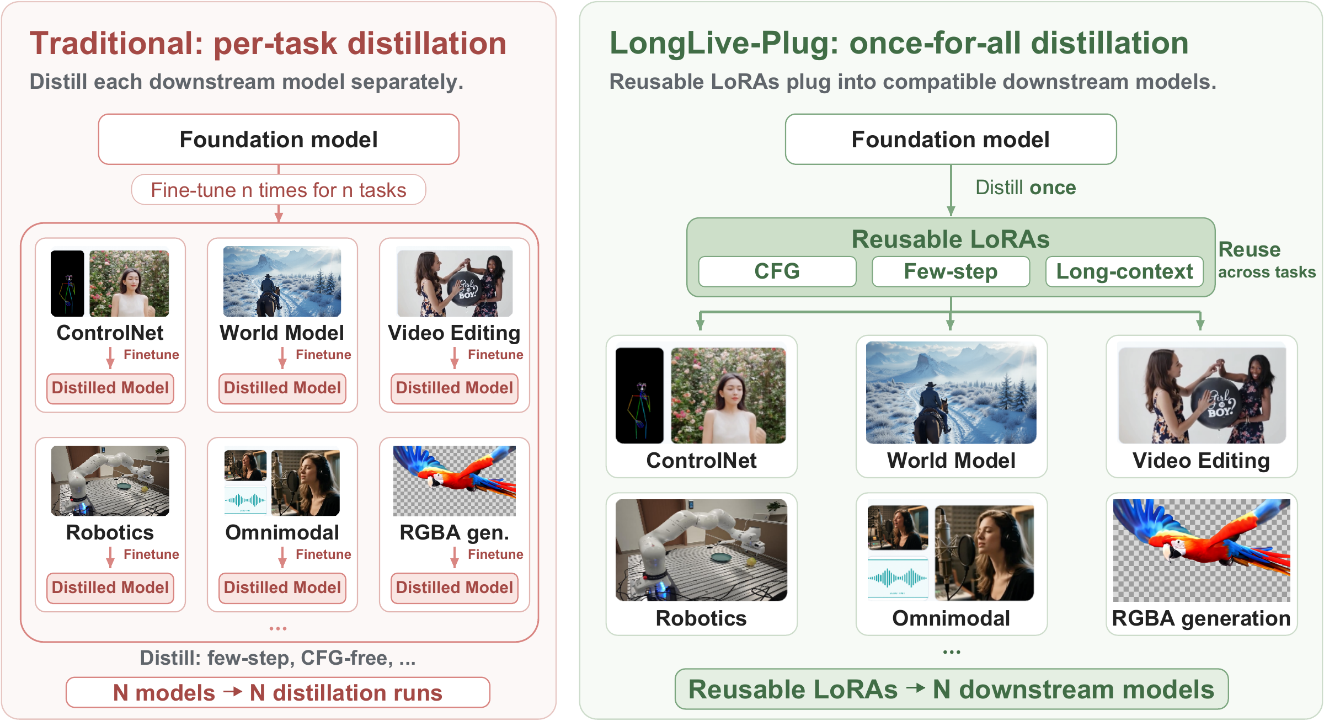Screen dimensions: 1324x721
Task: Select Distilled Model box under ControlNet
Action: pyautogui.click(x=110, y=388)
